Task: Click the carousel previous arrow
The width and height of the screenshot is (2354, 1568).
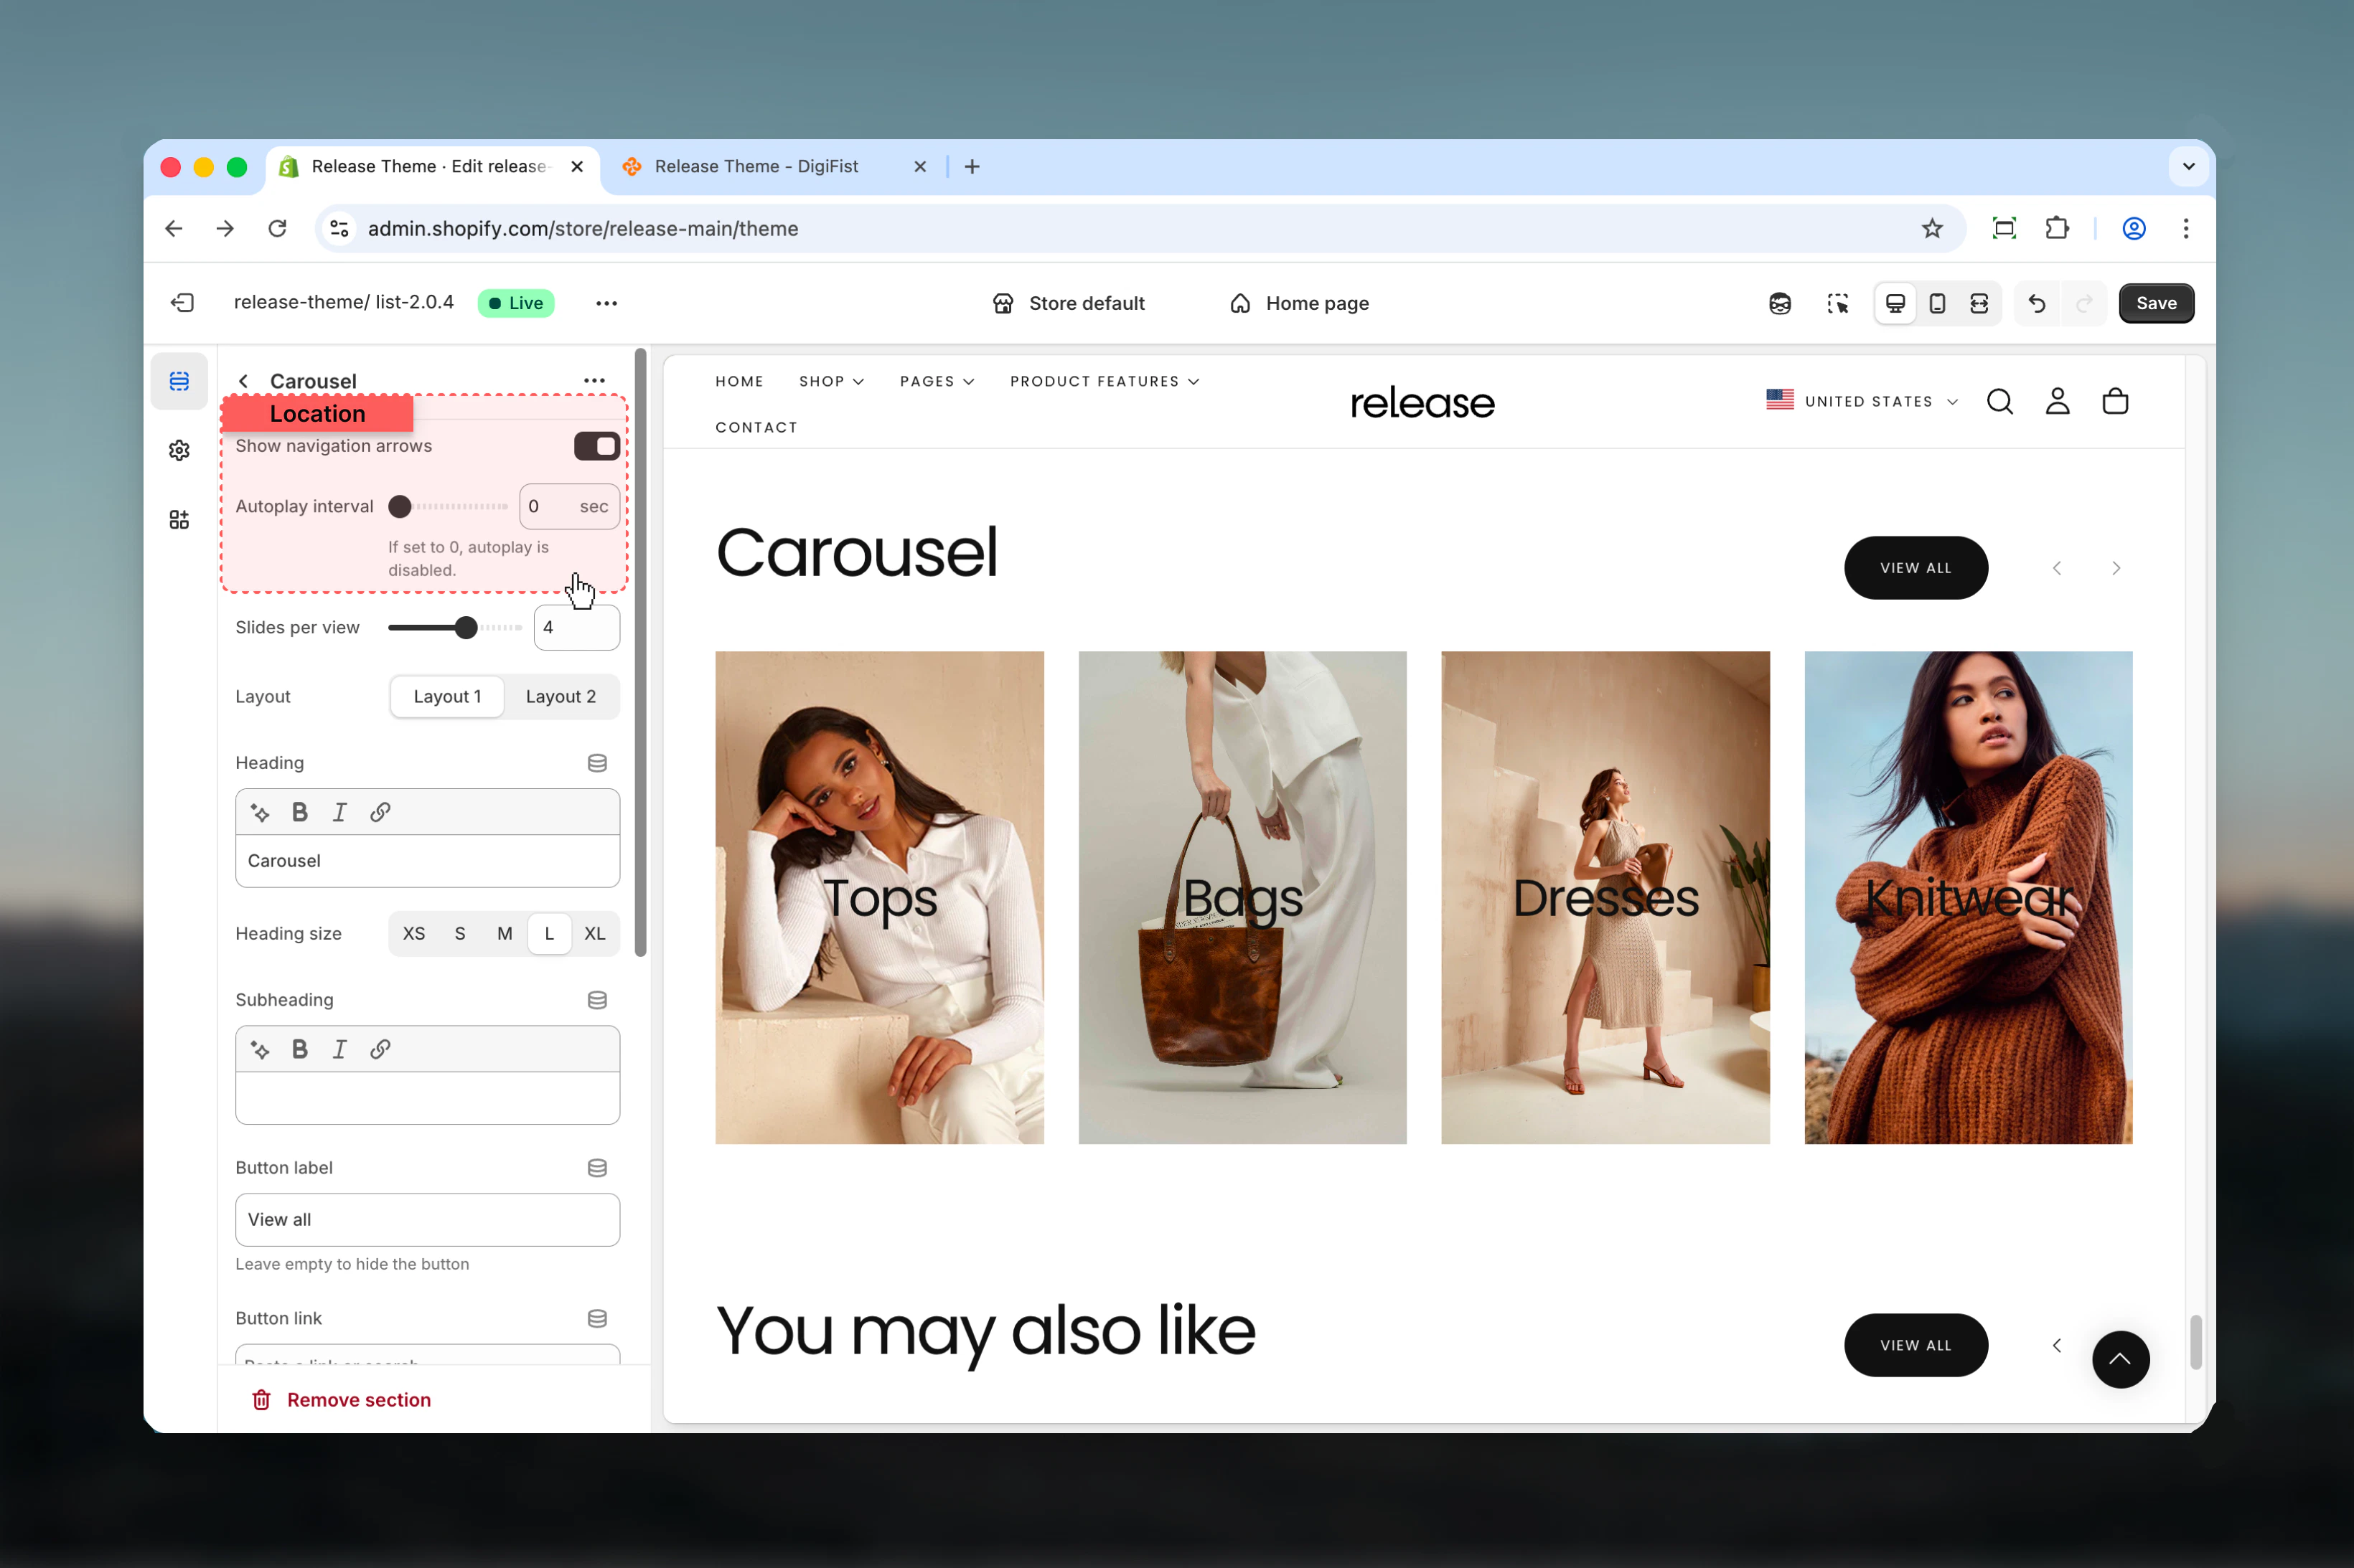Action: tap(2057, 568)
